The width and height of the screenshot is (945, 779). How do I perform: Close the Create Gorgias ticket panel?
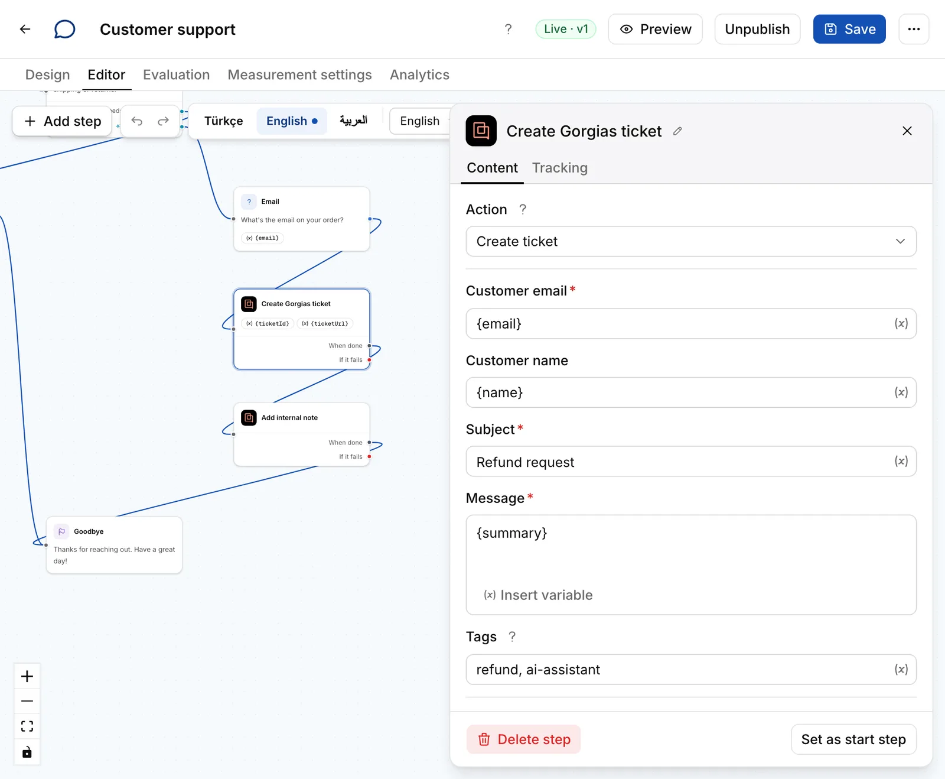click(907, 131)
